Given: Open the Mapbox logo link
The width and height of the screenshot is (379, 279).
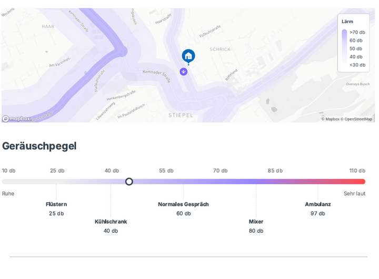Looking at the screenshot, I should click(x=17, y=119).
